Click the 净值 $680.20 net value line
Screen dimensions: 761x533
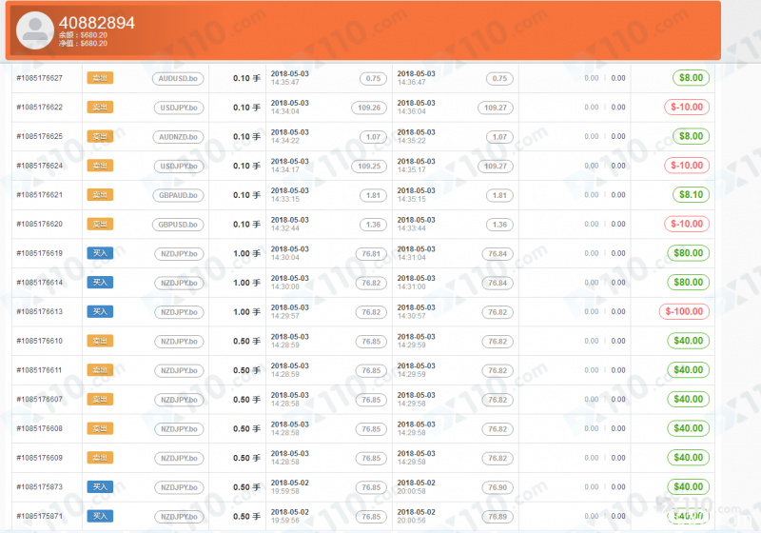83,43
